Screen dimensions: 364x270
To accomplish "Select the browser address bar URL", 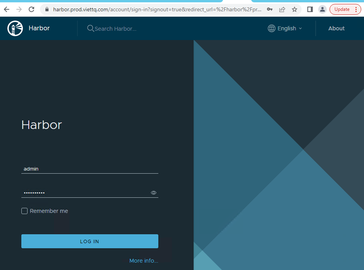I will click(157, 9).
